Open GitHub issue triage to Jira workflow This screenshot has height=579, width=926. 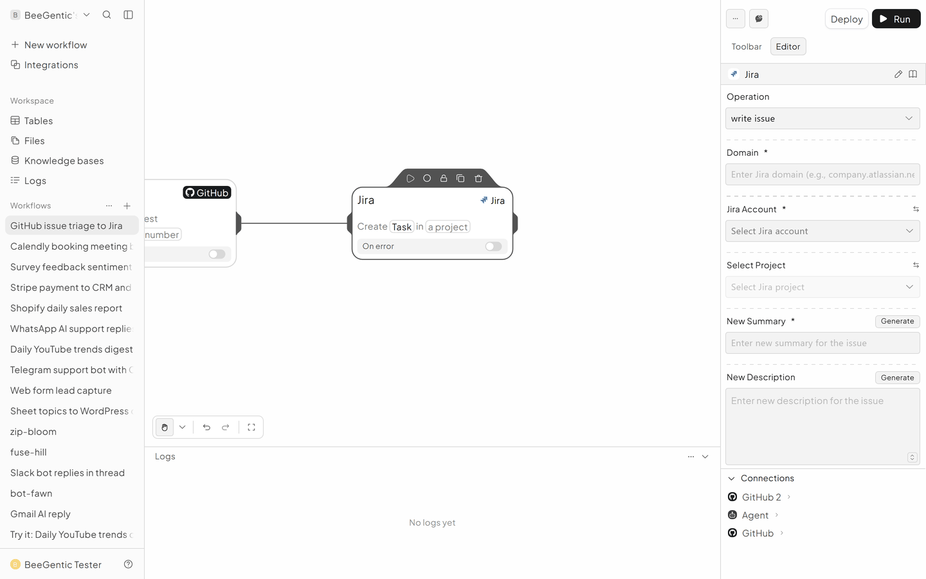pos(72,226)
